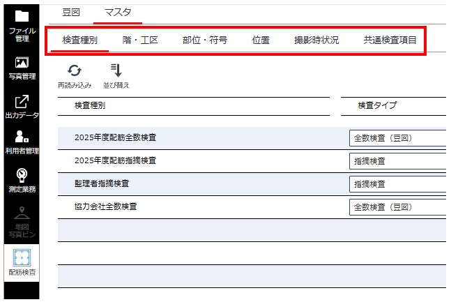This screenshot has height=302, width=451.
Task: Open 地図写真ピン in the sidebar
Action: pyautogui.click(x=22, y=222)
